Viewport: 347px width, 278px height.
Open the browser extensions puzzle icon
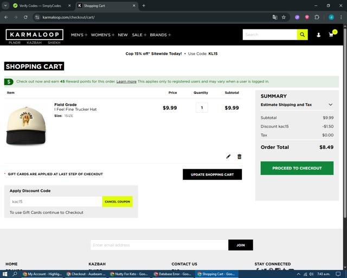[317, 17]
